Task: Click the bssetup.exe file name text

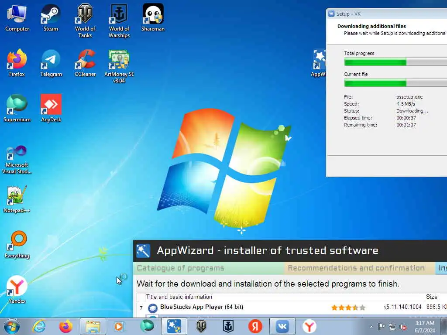Action: pyautogui.click(x=409, y=97)
